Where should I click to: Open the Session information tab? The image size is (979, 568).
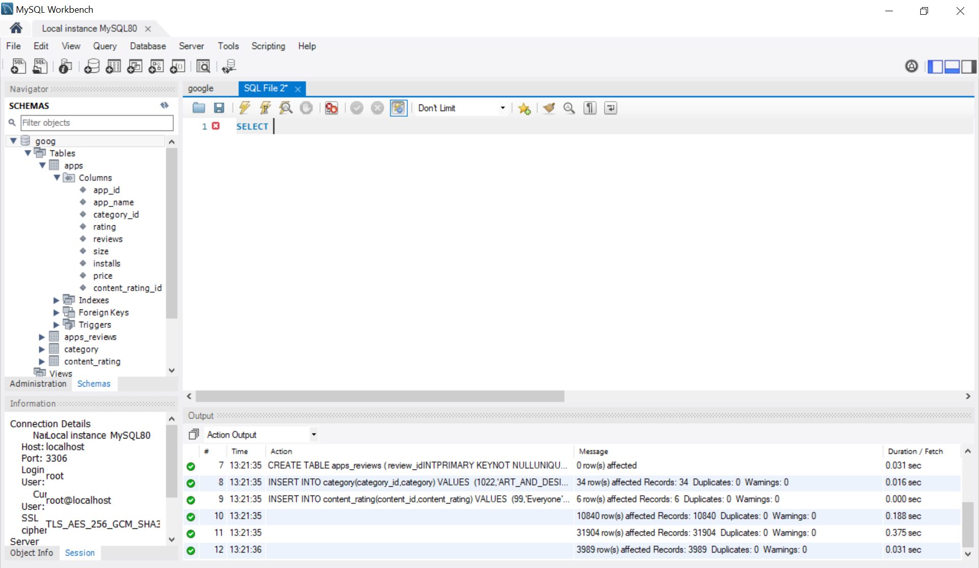coord(80,553)
